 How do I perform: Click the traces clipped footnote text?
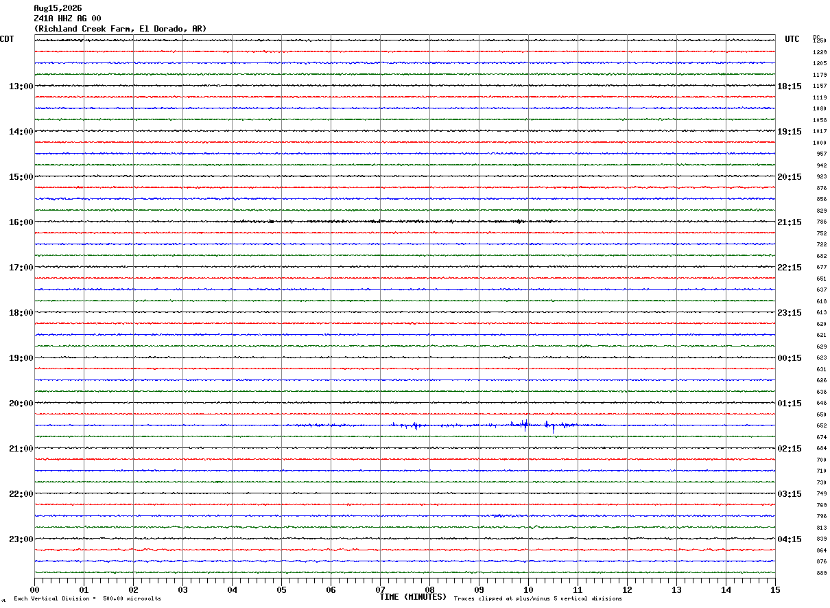pos(538,598)
